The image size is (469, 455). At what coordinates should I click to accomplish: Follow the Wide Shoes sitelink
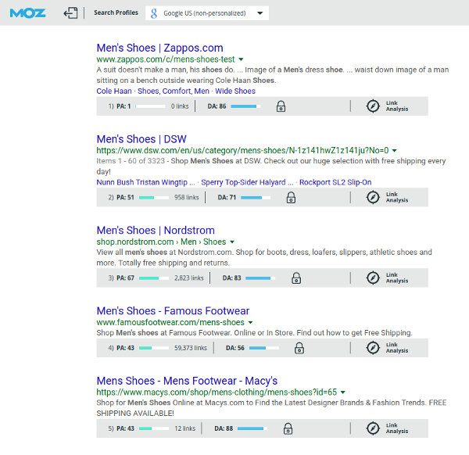[x=235, y=91]
